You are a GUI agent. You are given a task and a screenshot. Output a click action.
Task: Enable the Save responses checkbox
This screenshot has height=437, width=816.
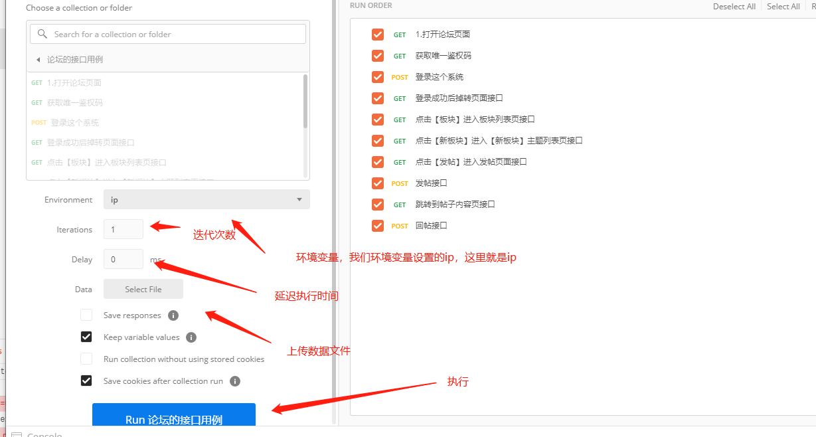pyautogui.click(x=86, y=315)
